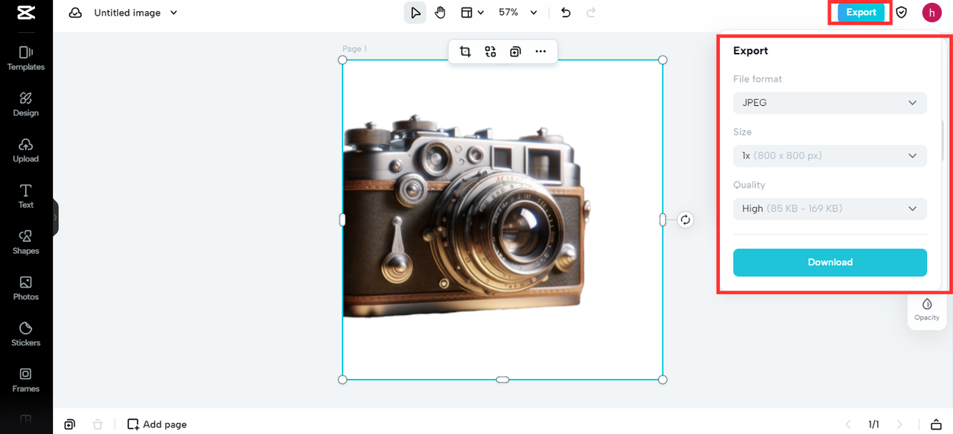Click the 1/1 page indicator
953x434 pixels.
click(873, 424)
